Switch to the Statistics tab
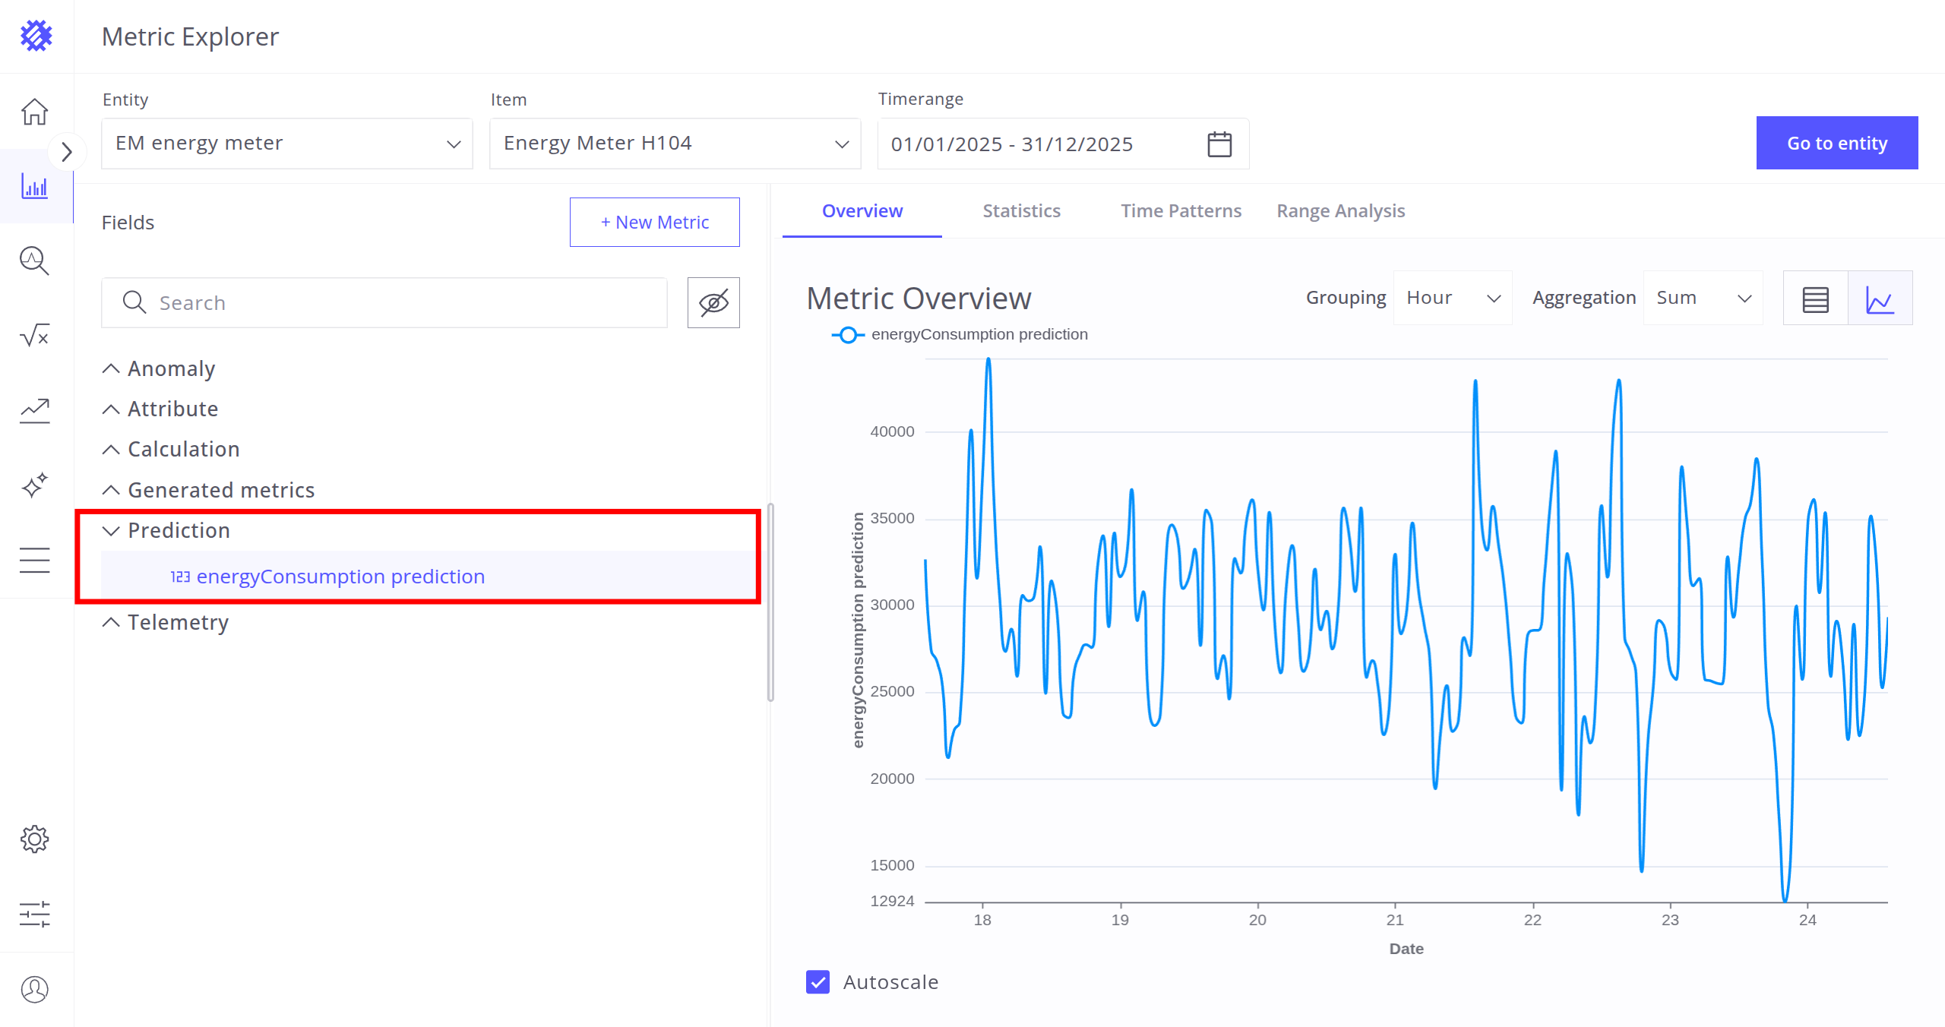The image size is (1945, 1027). 1021,211
